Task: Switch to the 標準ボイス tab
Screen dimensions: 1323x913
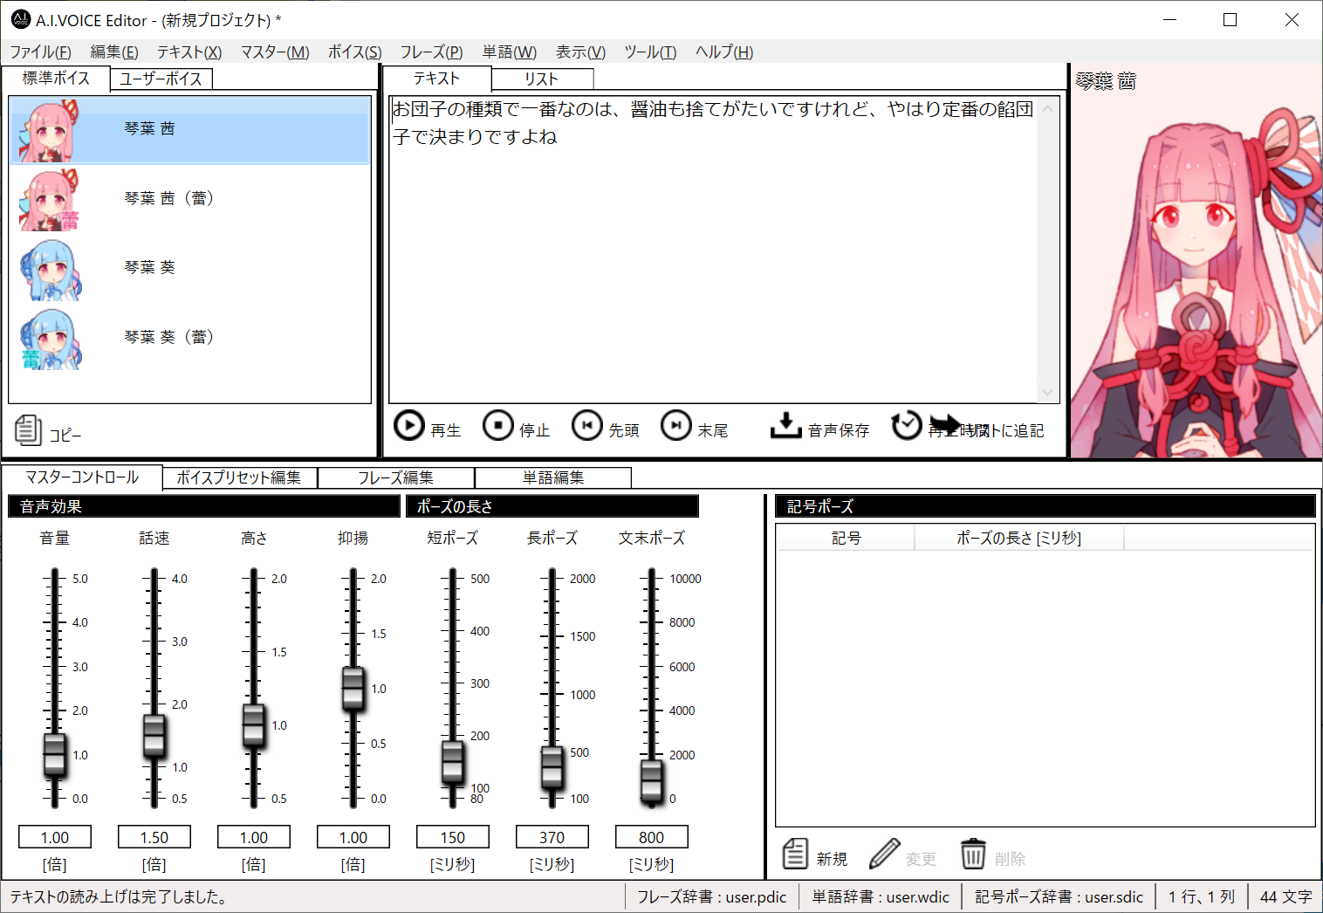Action: [56, 78]
